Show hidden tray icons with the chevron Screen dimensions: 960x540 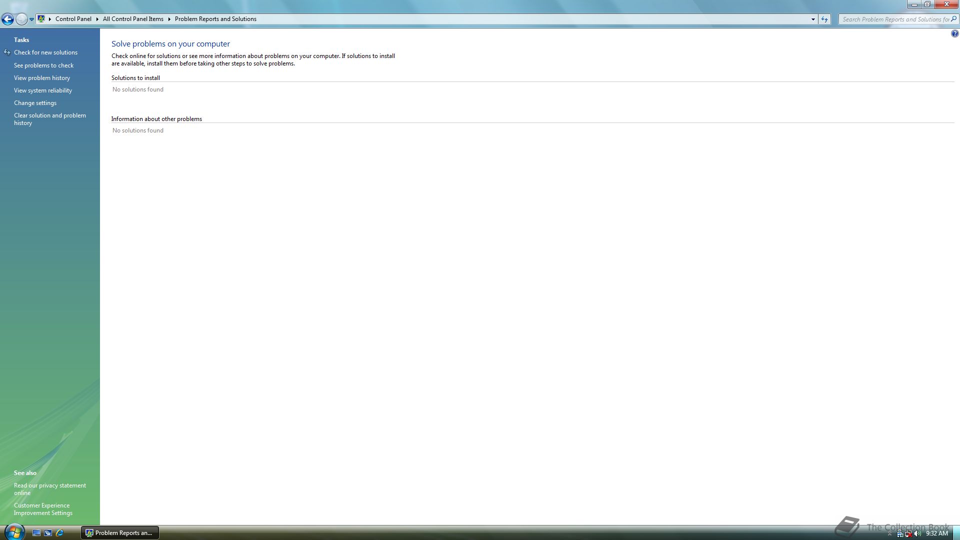[x=889, y=534]
